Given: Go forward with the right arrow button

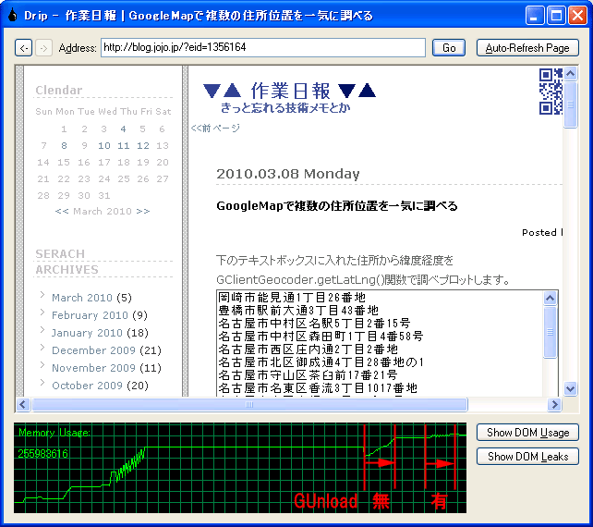Looking at the screenshot, I should click(x=43, y=48).
